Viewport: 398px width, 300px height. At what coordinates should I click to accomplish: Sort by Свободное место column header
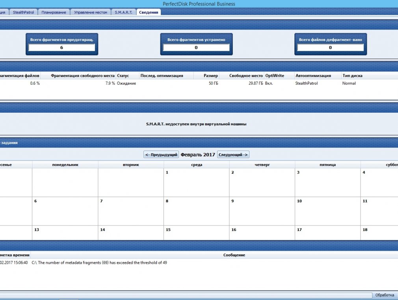(x=242, y=75)
